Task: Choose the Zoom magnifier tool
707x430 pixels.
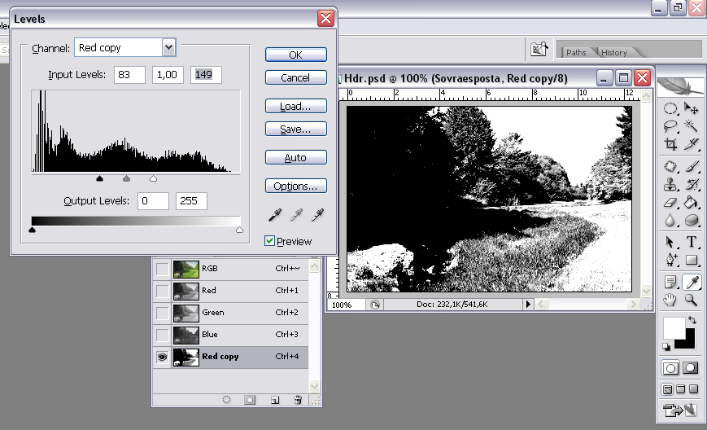Action: [692, 301]
